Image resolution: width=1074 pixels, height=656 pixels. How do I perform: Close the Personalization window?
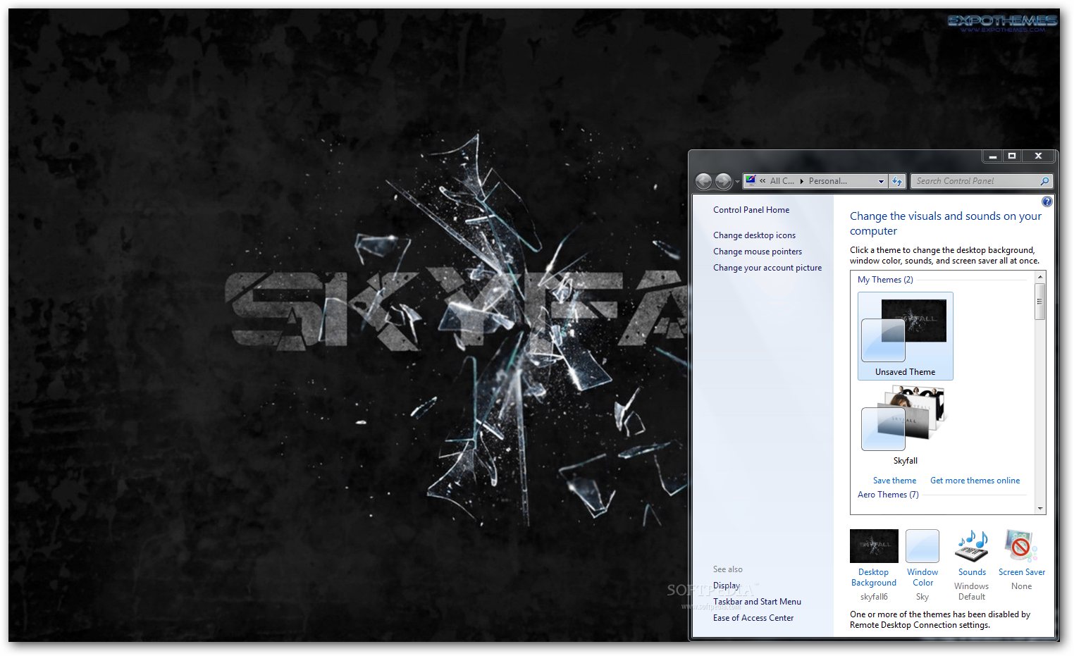click(1038, 156)
